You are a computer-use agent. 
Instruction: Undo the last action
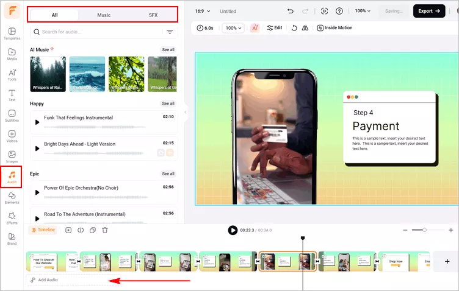pos(291,11)
